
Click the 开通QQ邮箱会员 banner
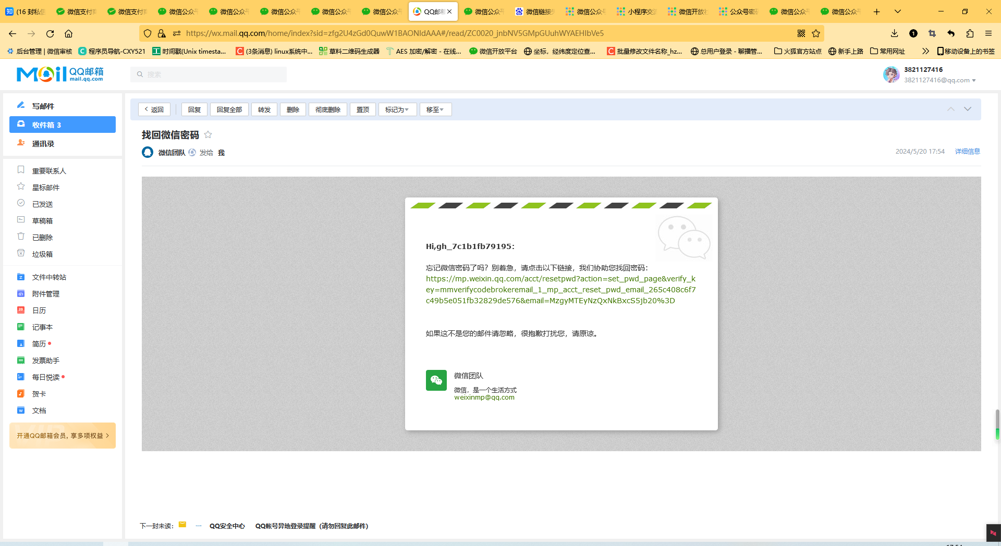[63, 436]
